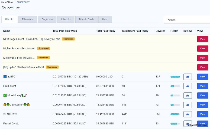Click Sponsored badge next to Higher Payouts
The height and width of the screenshot is (129, 210).
(44, 48)
